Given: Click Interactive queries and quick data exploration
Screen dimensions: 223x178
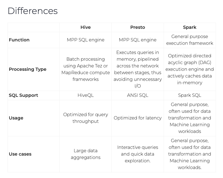Looking at the screenshot, I should point(138,154).
